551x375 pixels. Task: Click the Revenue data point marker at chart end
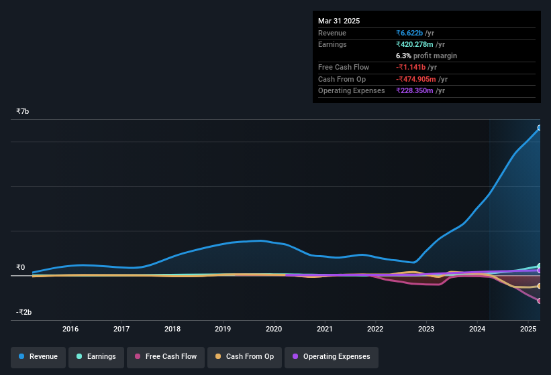click(x=540, y=128)
